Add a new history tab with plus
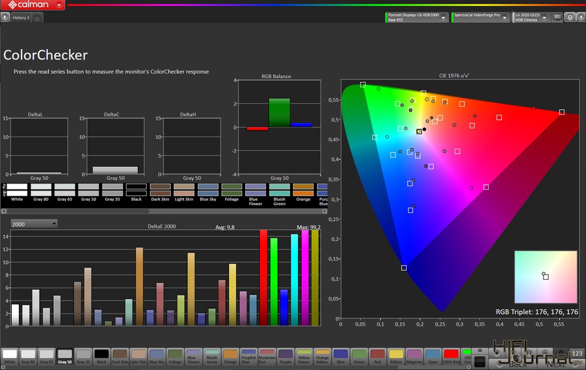The image size is (586, 370). (38, 18)
